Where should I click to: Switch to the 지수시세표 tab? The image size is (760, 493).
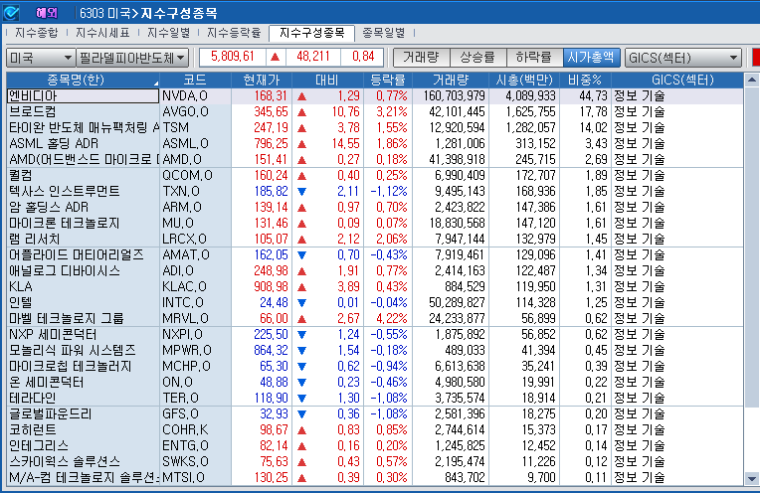[x=102, y=33]
